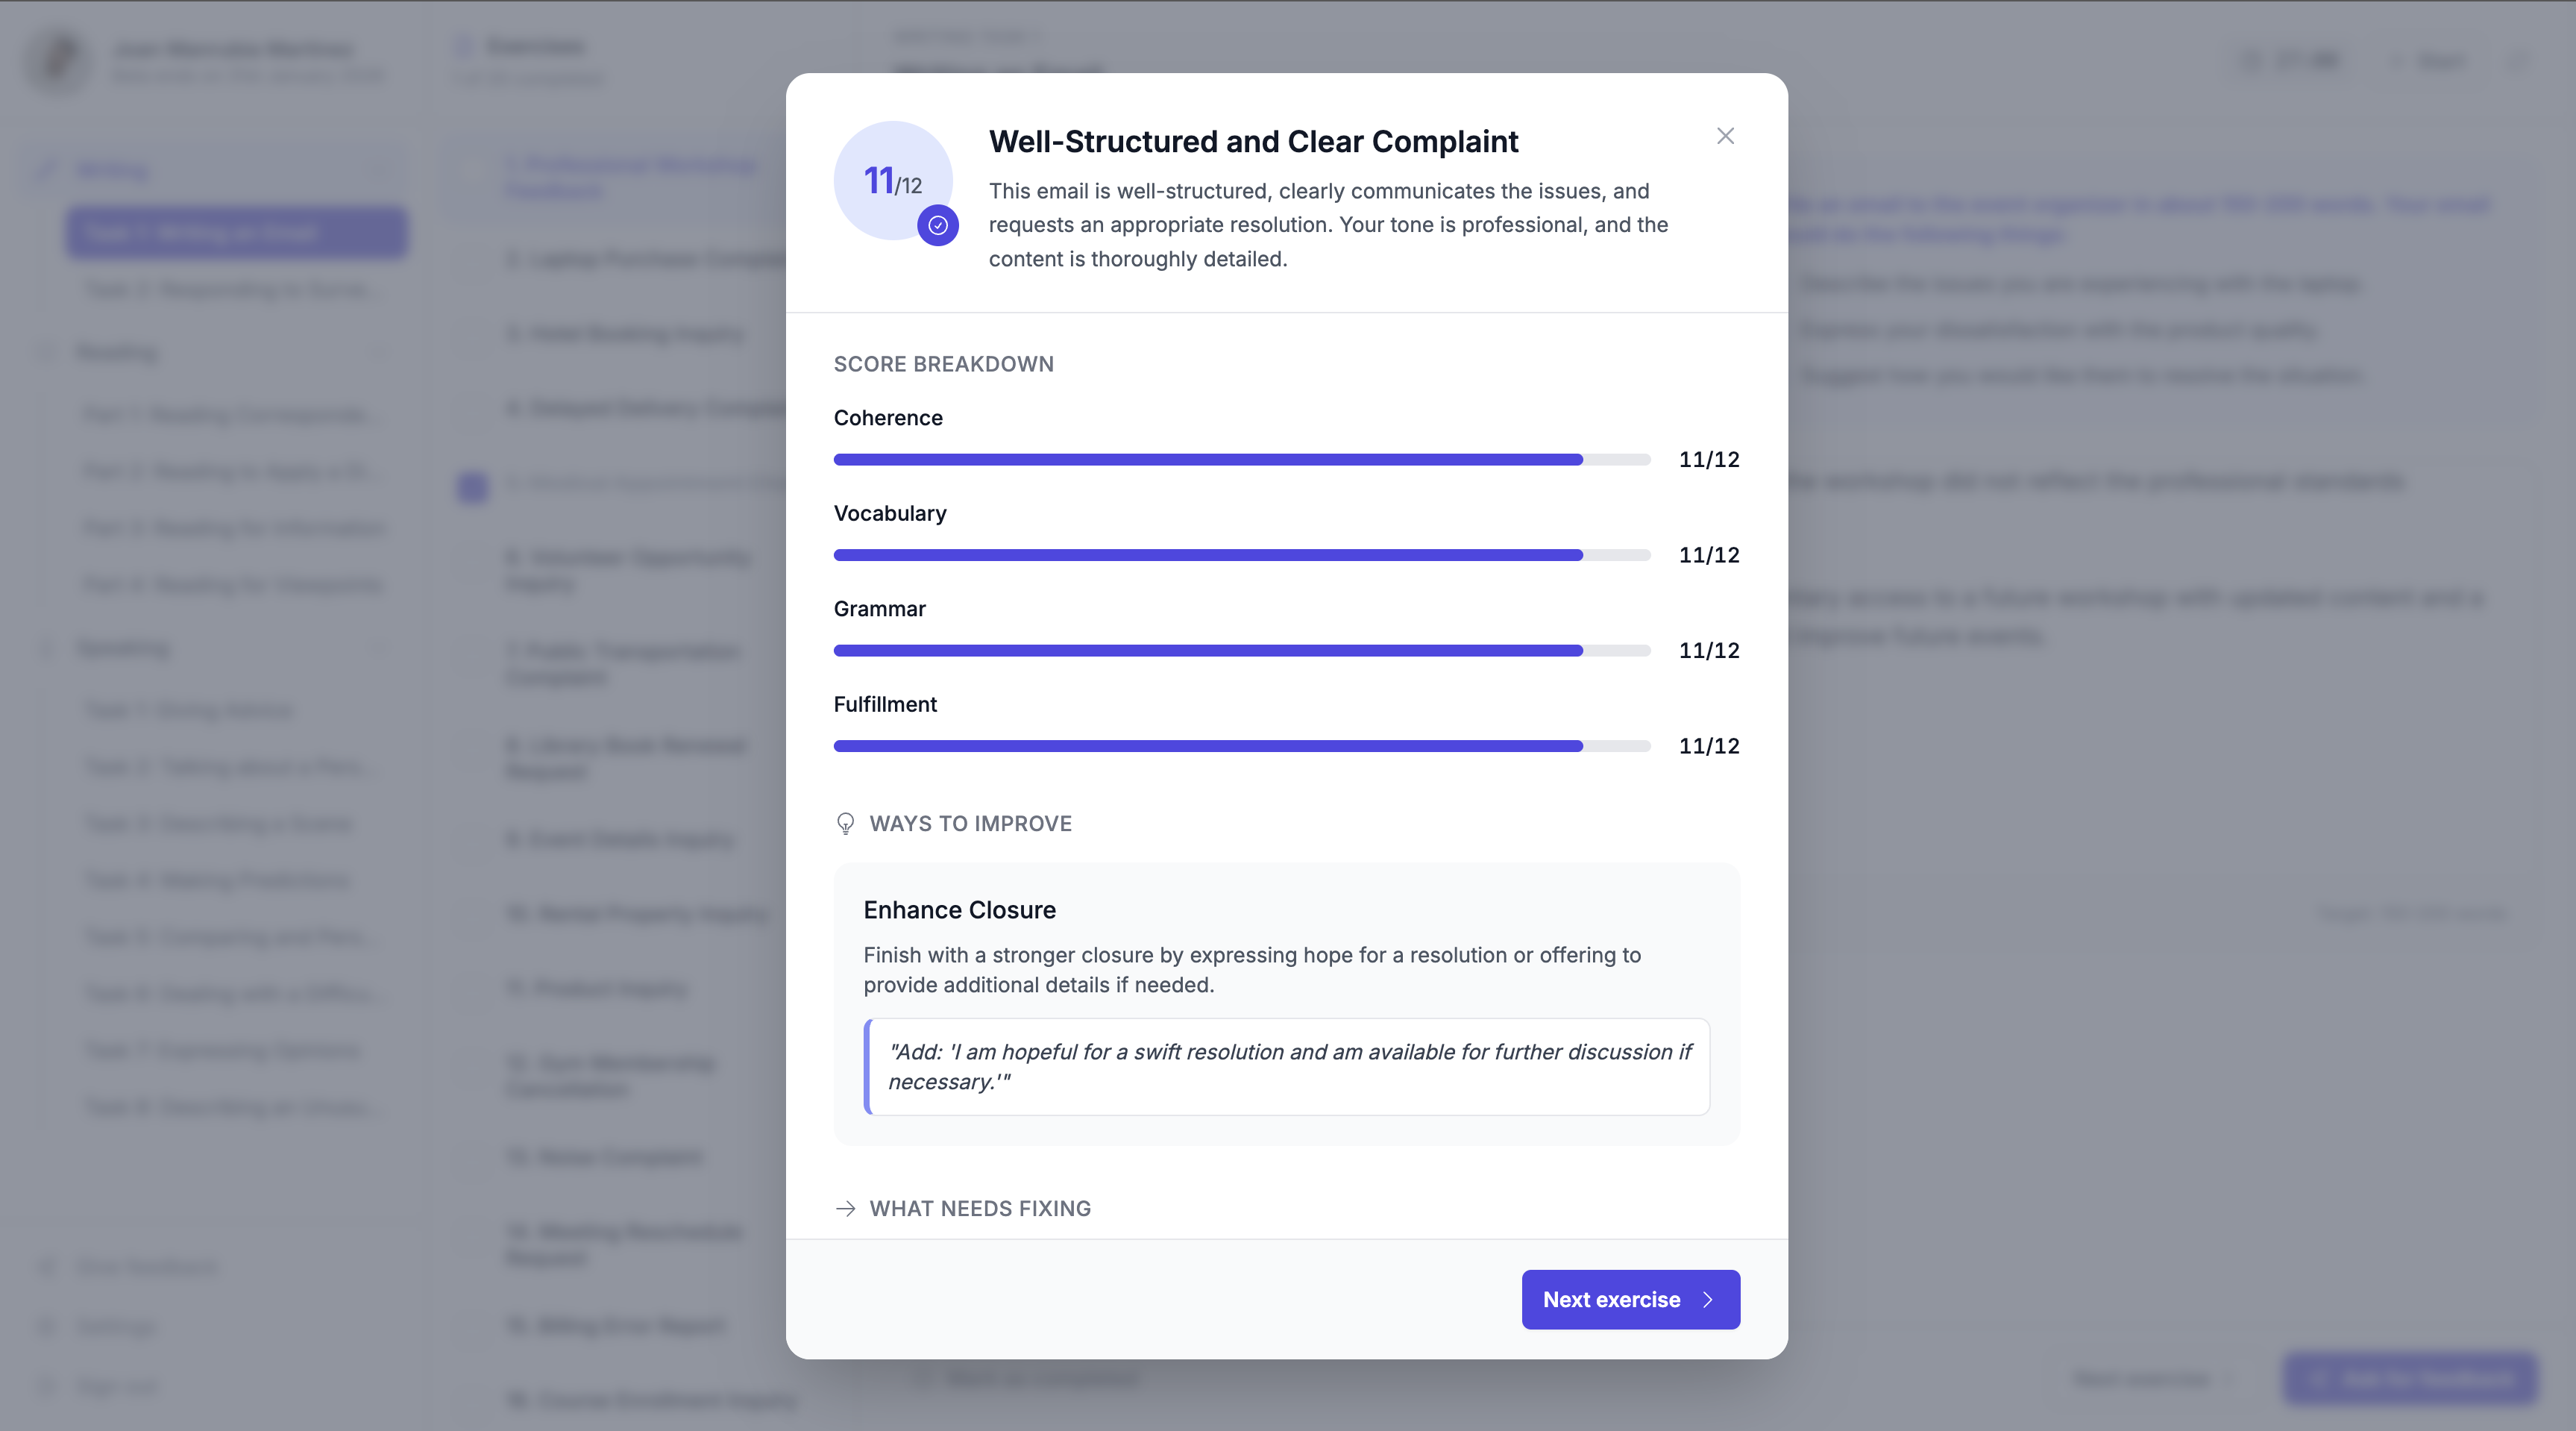Select Task 1: Writing an Email in sidebar

click(x=236, y=232)
